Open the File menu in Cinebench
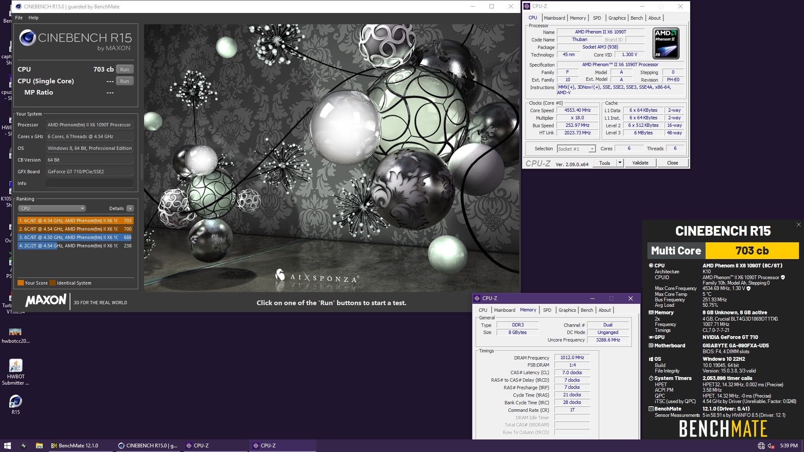The width and height of the screenshot is (804, 452). (19, 18)
